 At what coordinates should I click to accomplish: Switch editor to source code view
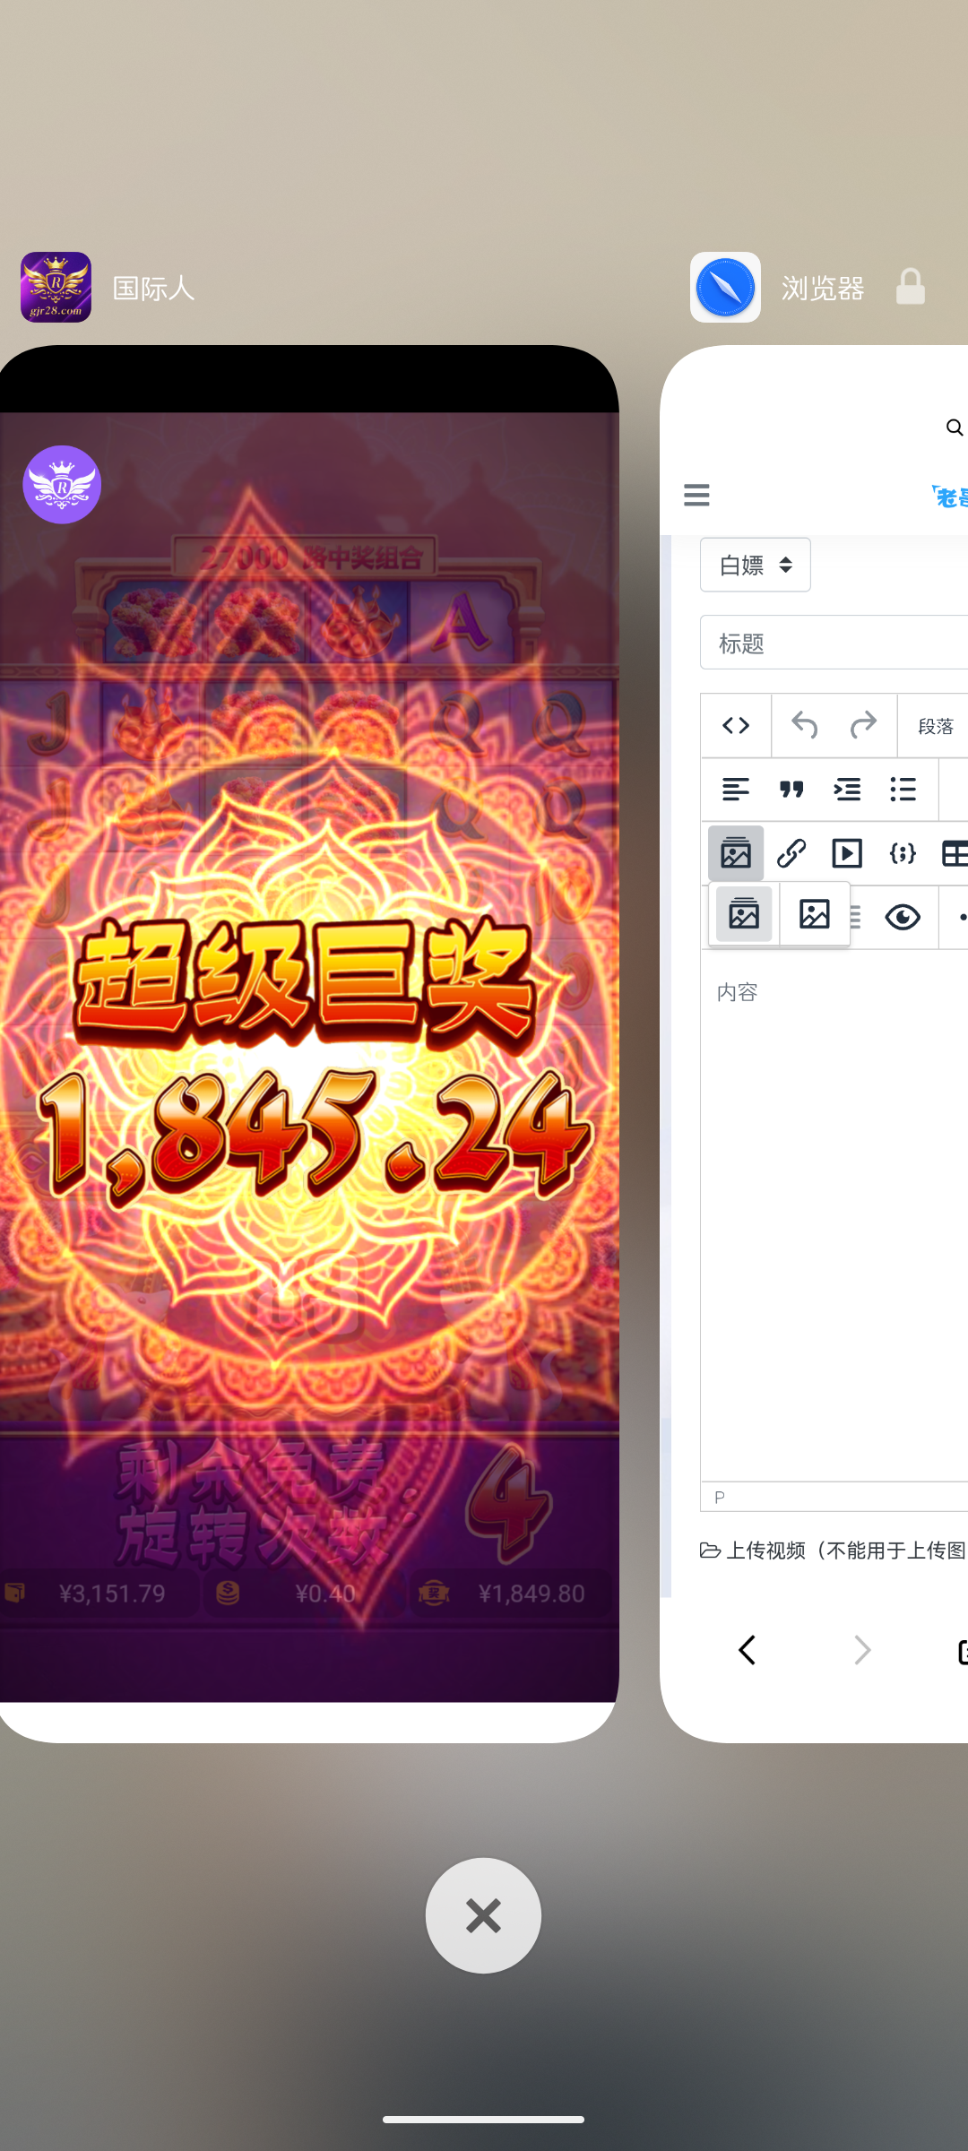736,725
